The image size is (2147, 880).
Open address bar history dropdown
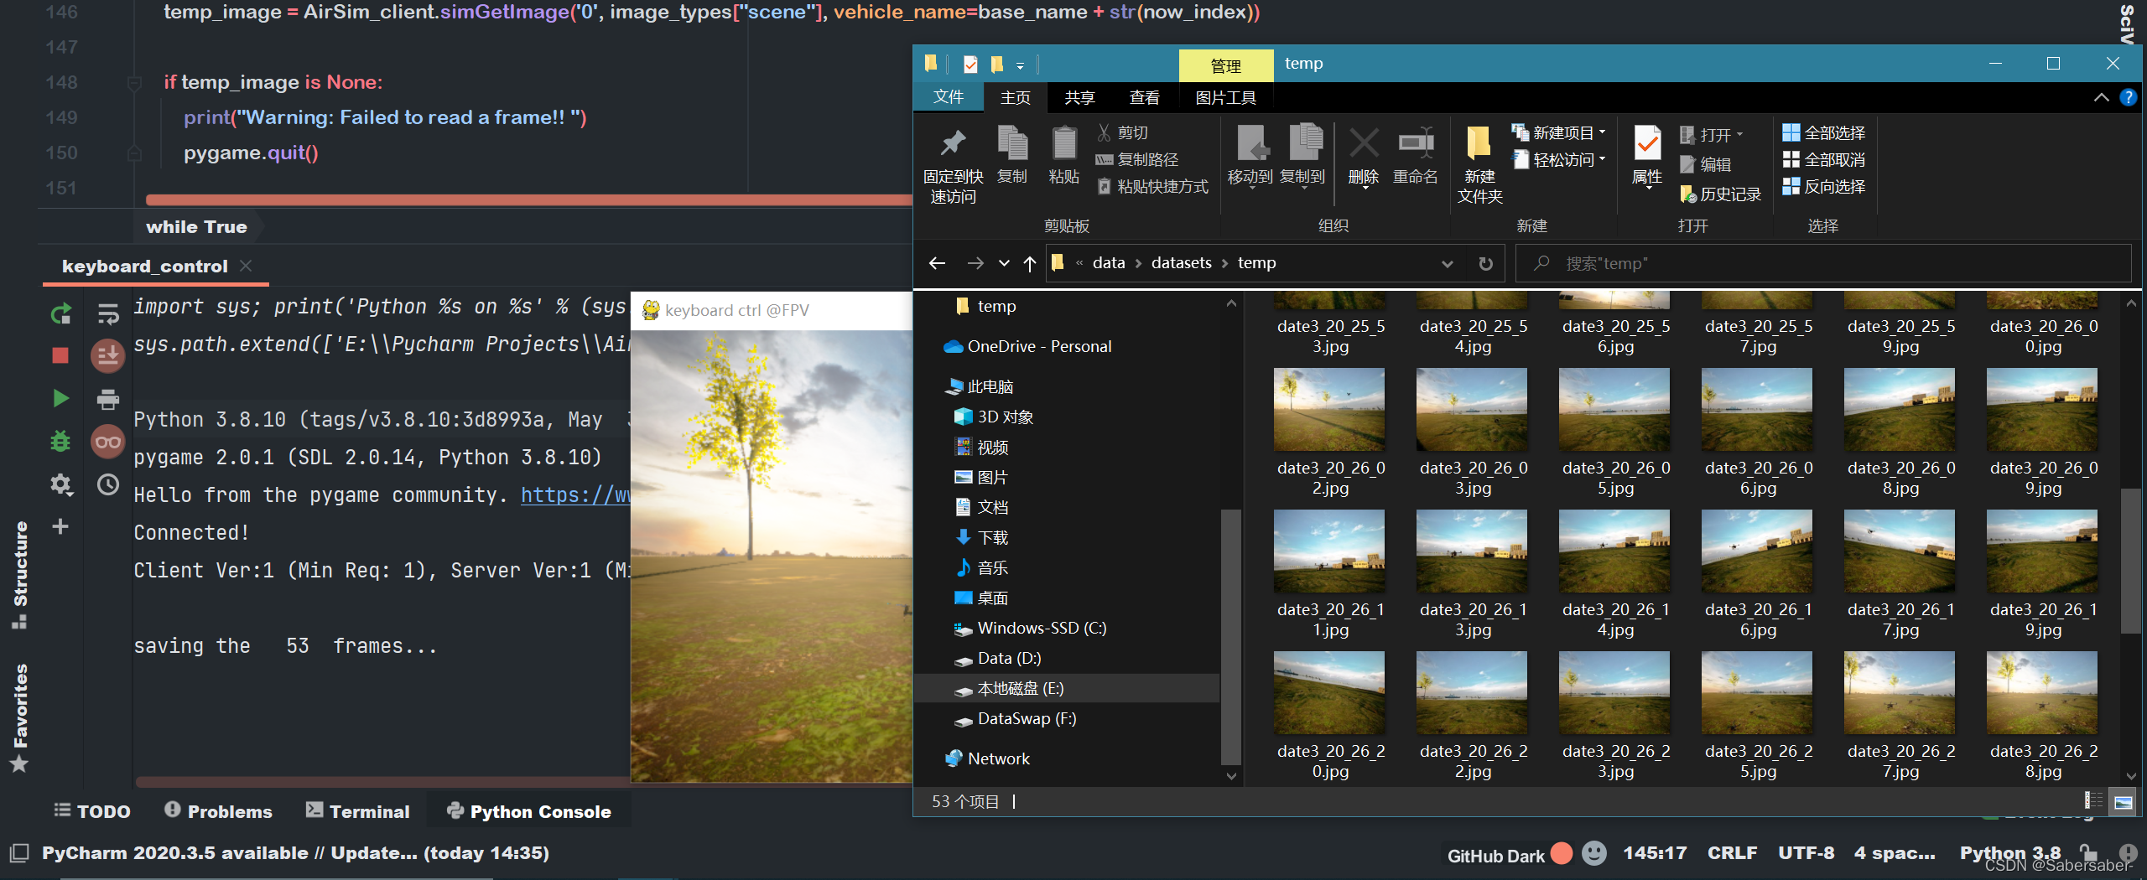(1447, 263)
